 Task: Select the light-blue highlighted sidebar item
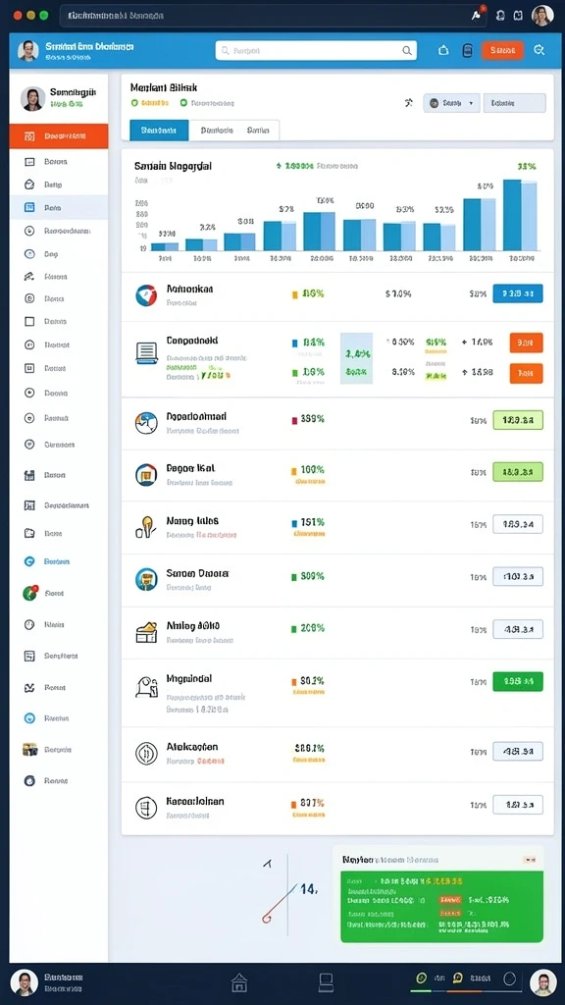59,208
